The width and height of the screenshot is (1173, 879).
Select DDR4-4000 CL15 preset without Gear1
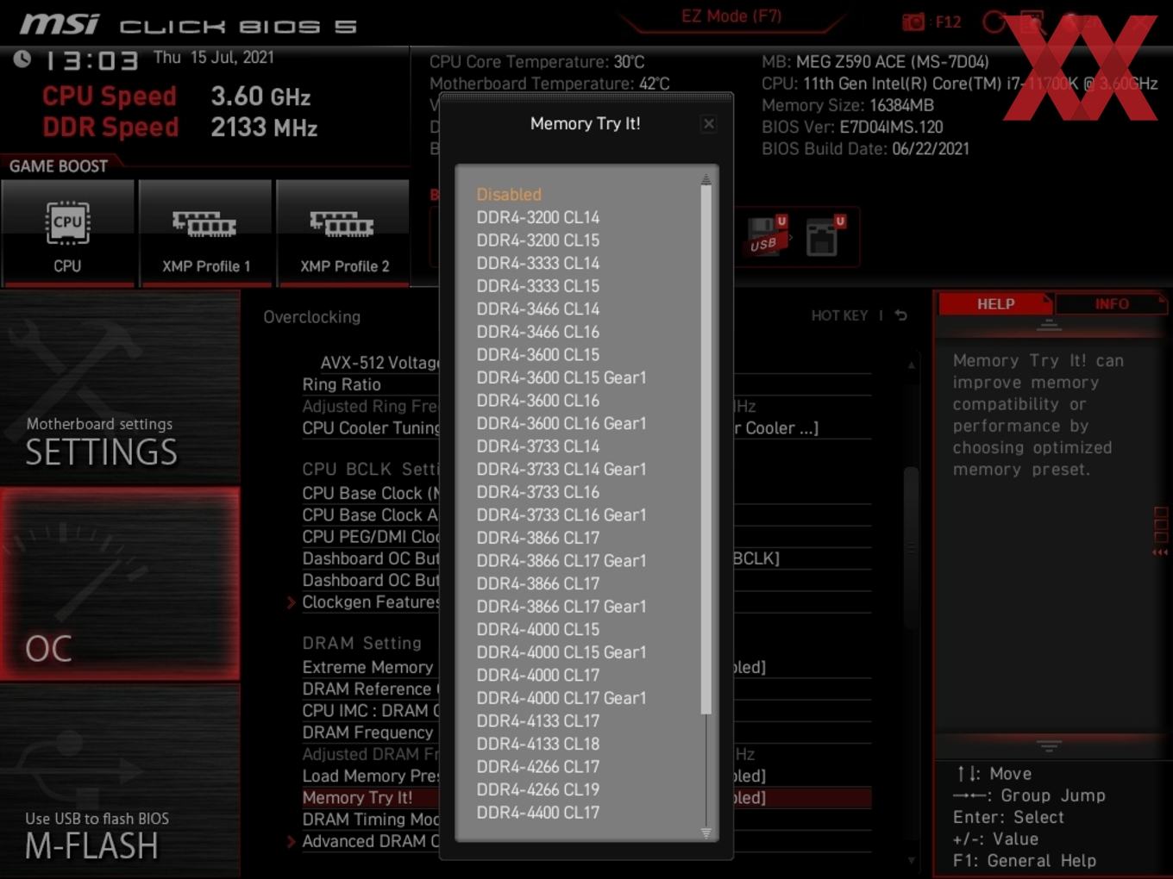(538, 629)
